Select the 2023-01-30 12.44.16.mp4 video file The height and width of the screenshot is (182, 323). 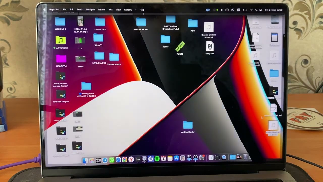click(80, 25)
